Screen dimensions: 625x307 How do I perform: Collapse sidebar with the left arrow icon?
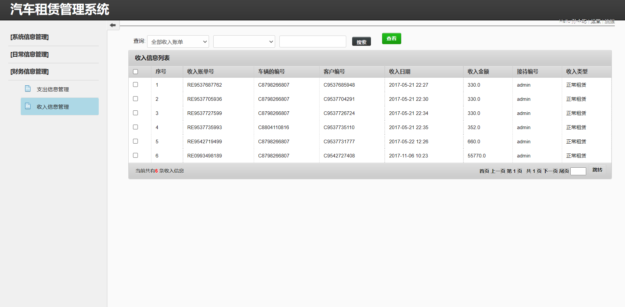click(x=113, y=25)
